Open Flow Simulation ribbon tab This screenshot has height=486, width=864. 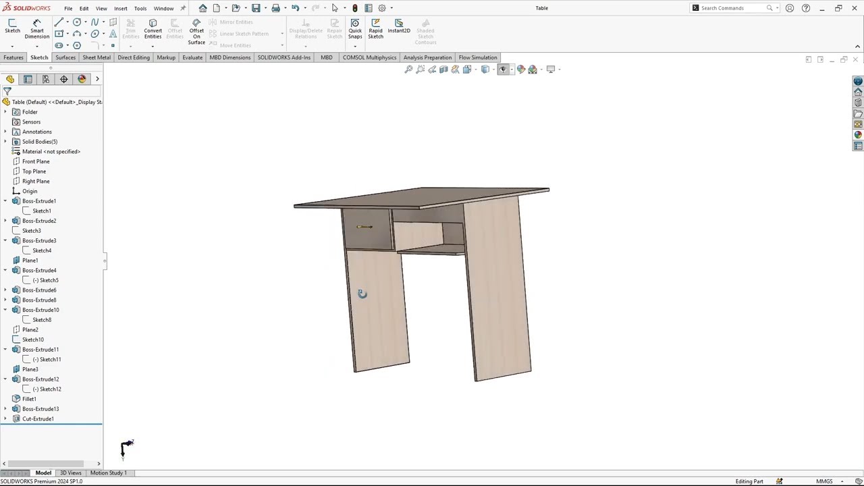coord(478,57)
